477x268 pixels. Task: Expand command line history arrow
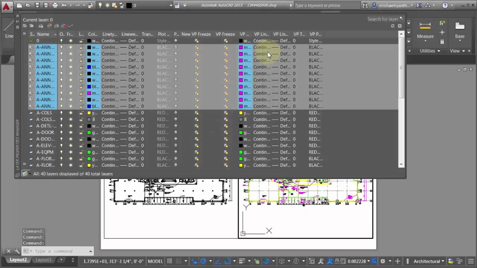click(x=90, y=251)
